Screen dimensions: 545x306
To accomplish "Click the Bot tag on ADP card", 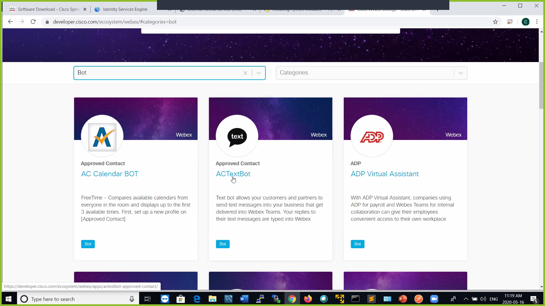I will 357,244.
